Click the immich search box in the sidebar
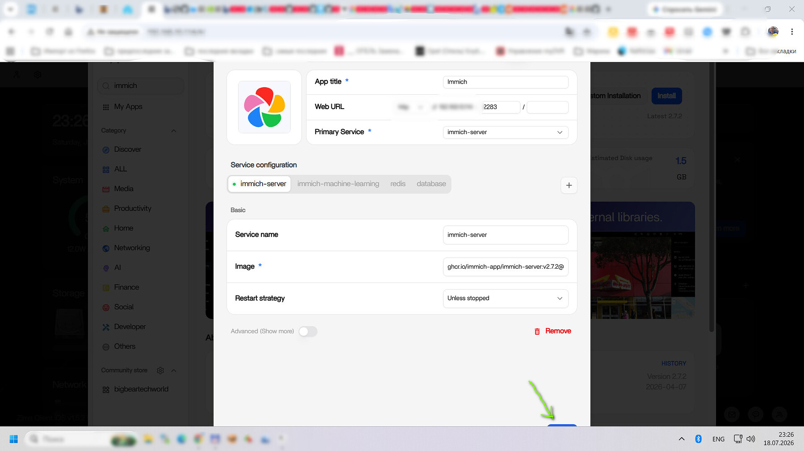Viewport: 804px width, 451px height. [141, 86]
